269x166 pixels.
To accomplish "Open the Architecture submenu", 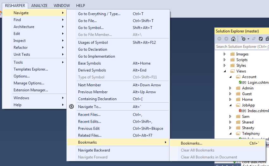I will [x=34, y=27].
